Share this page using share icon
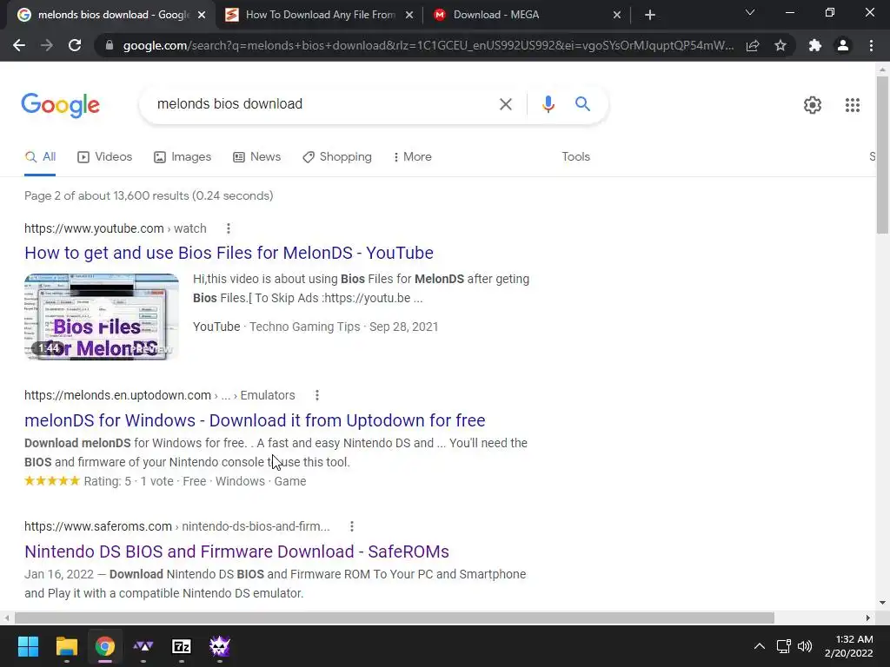890x667 pixels. click(753, 45)
